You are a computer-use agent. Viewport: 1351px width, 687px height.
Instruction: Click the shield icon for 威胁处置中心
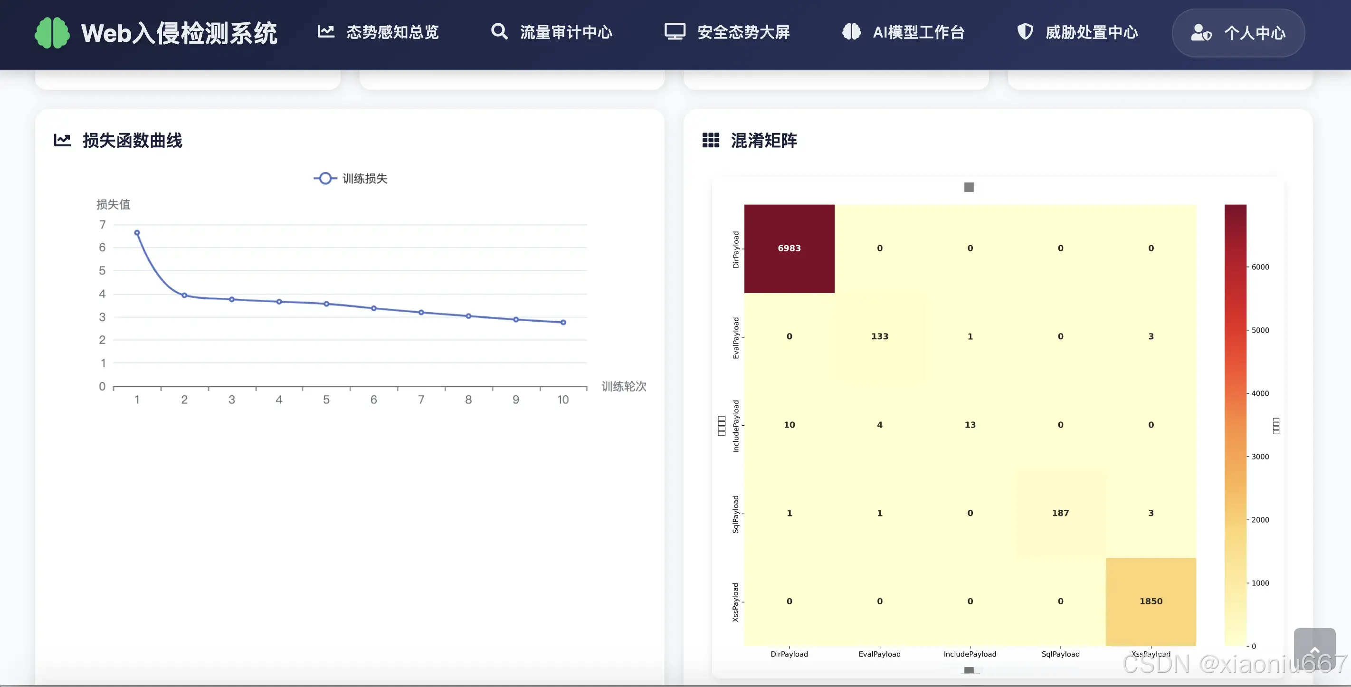(x=1025, y=31)
